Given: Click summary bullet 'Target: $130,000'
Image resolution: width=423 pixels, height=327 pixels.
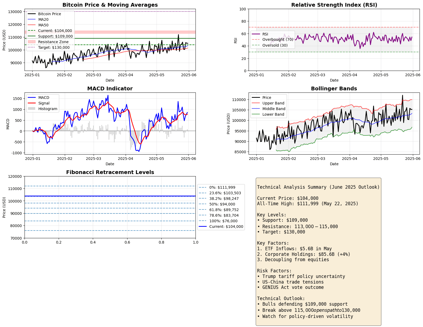Looking at the screenshot, I should pyautogui.click(x=281, y=232).
